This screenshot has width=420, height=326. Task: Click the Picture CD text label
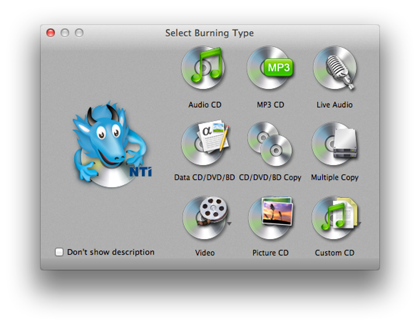(x=271, y=253)
